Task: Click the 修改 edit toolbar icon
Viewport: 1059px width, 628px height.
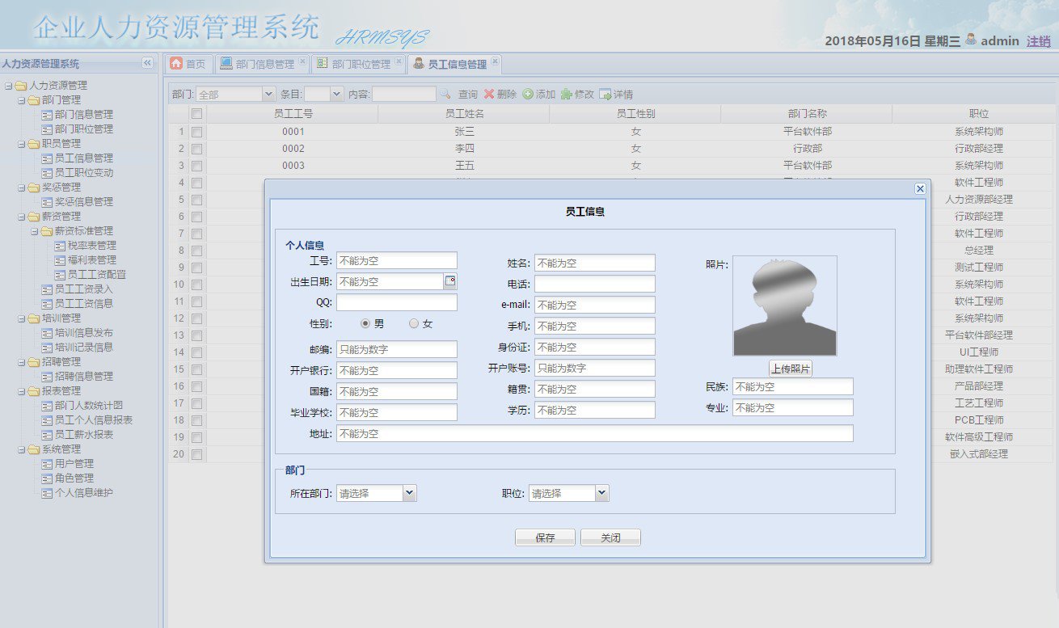Action: [567, 95]
